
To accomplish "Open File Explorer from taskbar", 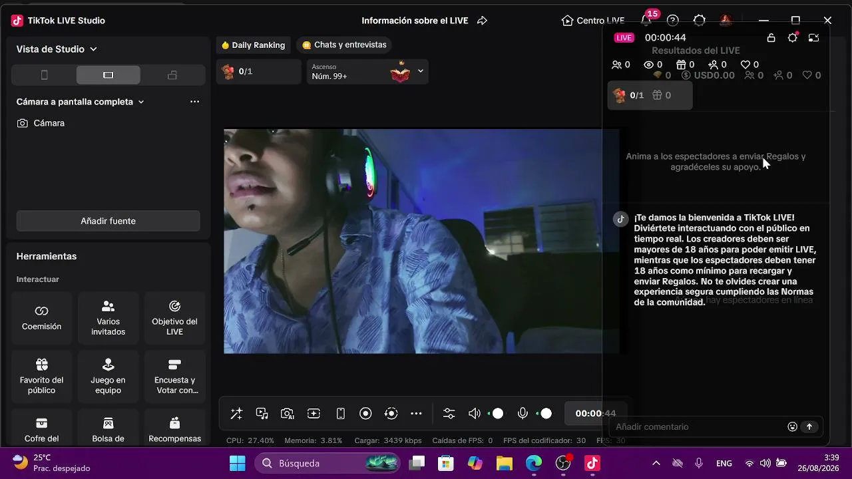I will point(504,463).
